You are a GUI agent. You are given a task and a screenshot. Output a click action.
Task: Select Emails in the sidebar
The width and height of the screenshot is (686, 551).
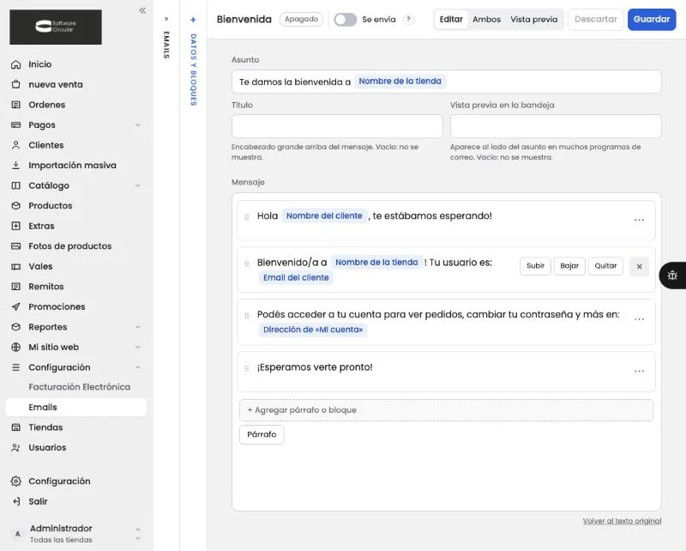pyautogui.click(x=76, y=407)
